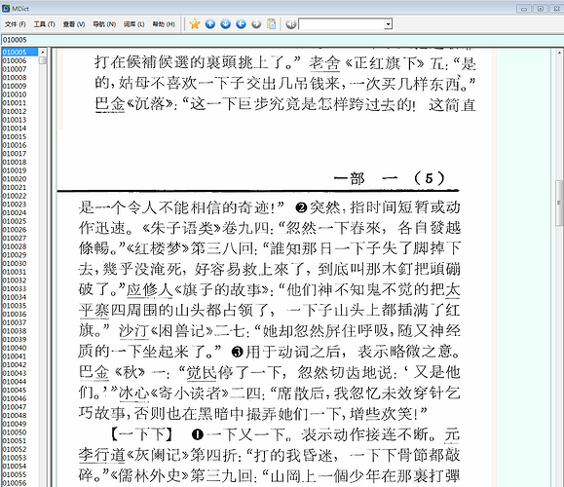Viewport: 564px width, 487px height.
Task: Click the page header 一部 一 (5)
Action: (390, 178)
